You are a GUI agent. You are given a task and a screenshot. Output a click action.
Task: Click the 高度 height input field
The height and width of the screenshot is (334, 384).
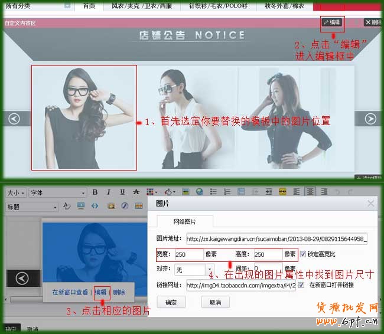(268, 254)
